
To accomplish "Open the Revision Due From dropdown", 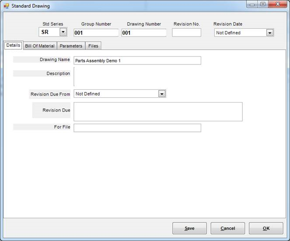I will coord(162,94).
